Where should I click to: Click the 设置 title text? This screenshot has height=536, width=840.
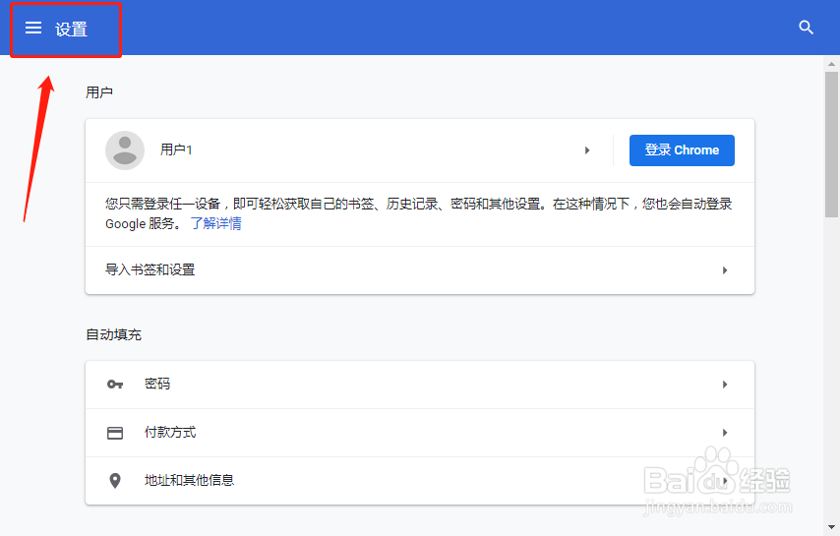71,29
